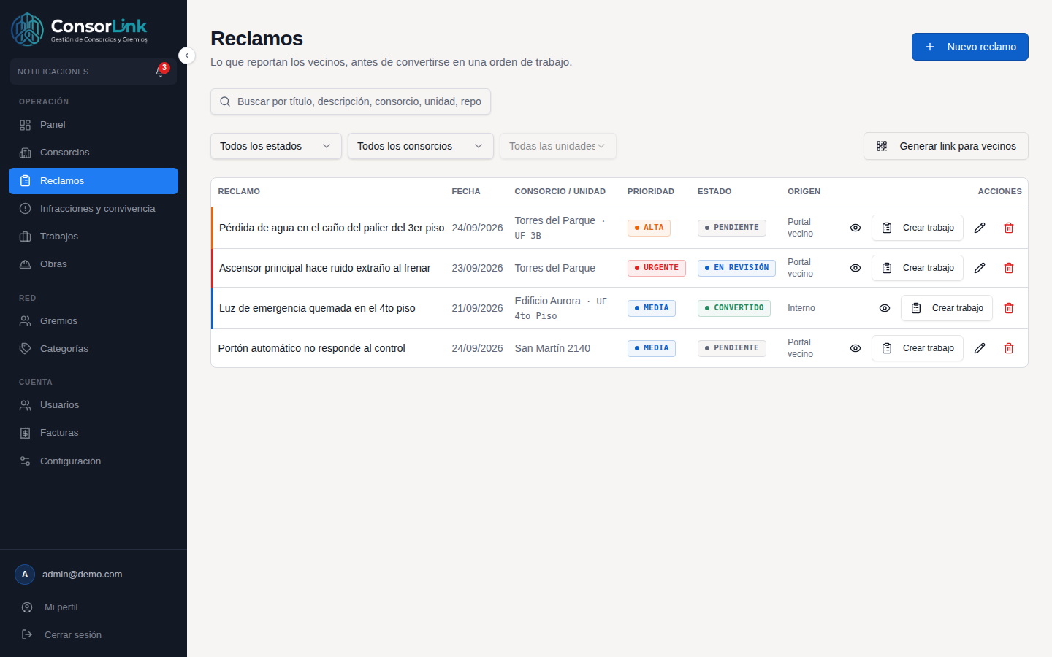The width and height of the screenshot is (1052, 657).
Task: Go to Panel in the sidebar
Action: (94, 125)
